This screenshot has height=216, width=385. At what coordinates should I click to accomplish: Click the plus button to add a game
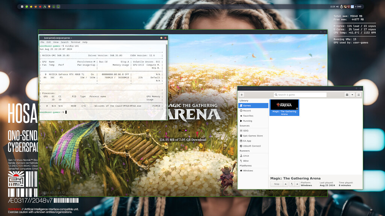tap(242, 95)
